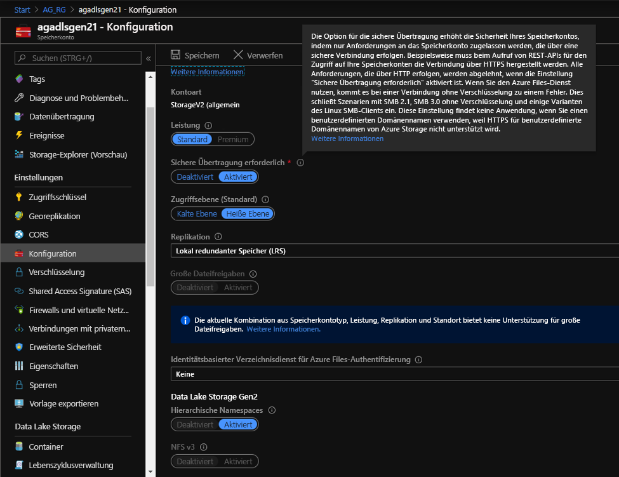619x477 pixels.
Task: Click the Container icon
Action: pyautogui.click(x=18, y=447)
